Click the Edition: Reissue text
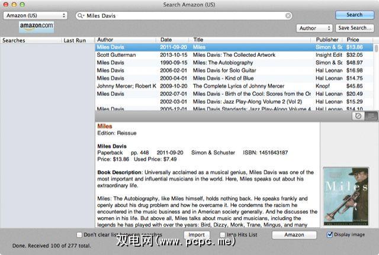Screen dimensions: 379x255 click(117, 133)
